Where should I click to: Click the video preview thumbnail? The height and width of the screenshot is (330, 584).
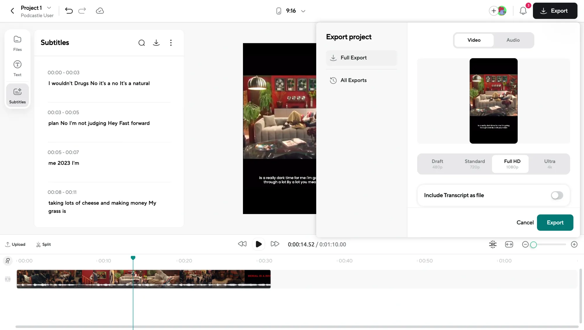tap(493, 101)
